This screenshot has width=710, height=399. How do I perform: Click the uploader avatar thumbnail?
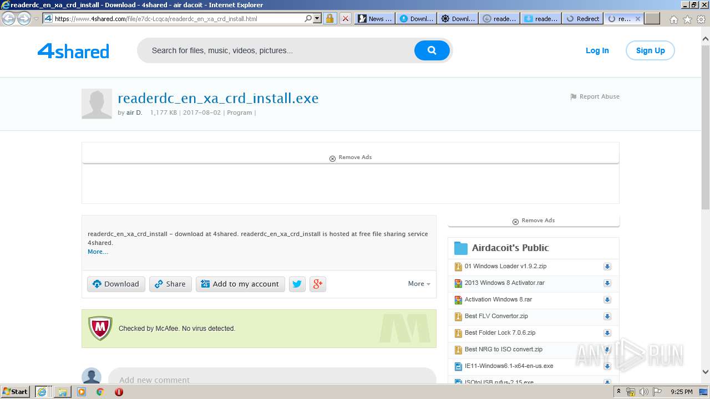(97, 104)
